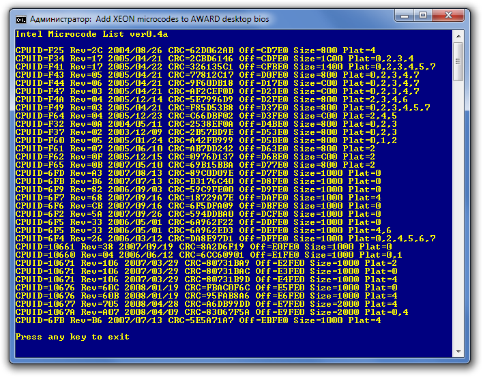Click the CPUID=F43 Rev=05 line
This screenshot has width=483, height=377.
pyautogui.click(x=218, y=75)
